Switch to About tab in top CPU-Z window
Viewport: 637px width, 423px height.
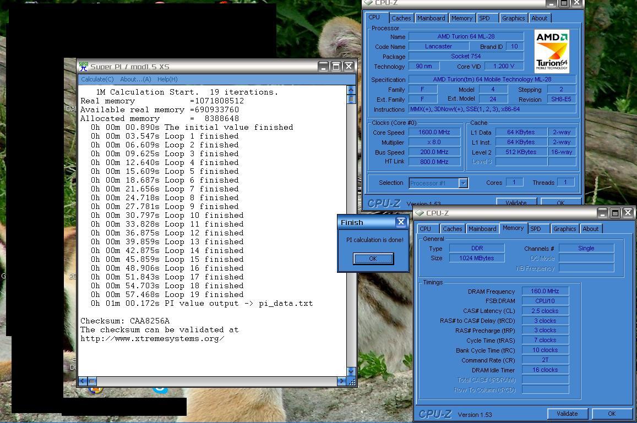(x=540, y=18)
